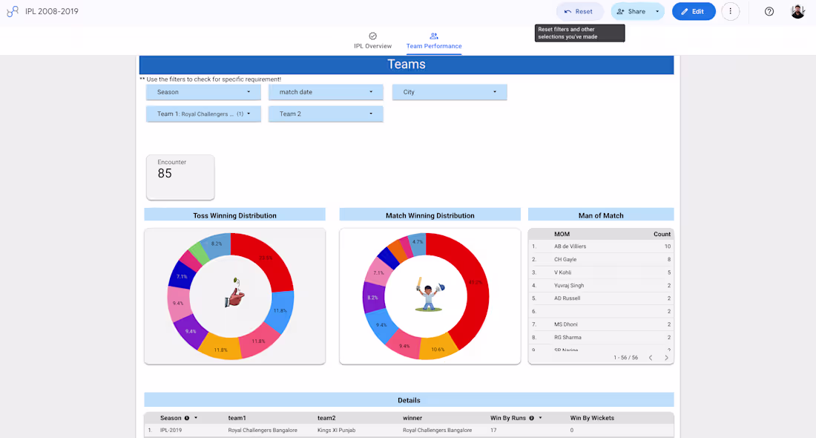
Task: Click the info icon beside Season column header
Action: (187, 418)
